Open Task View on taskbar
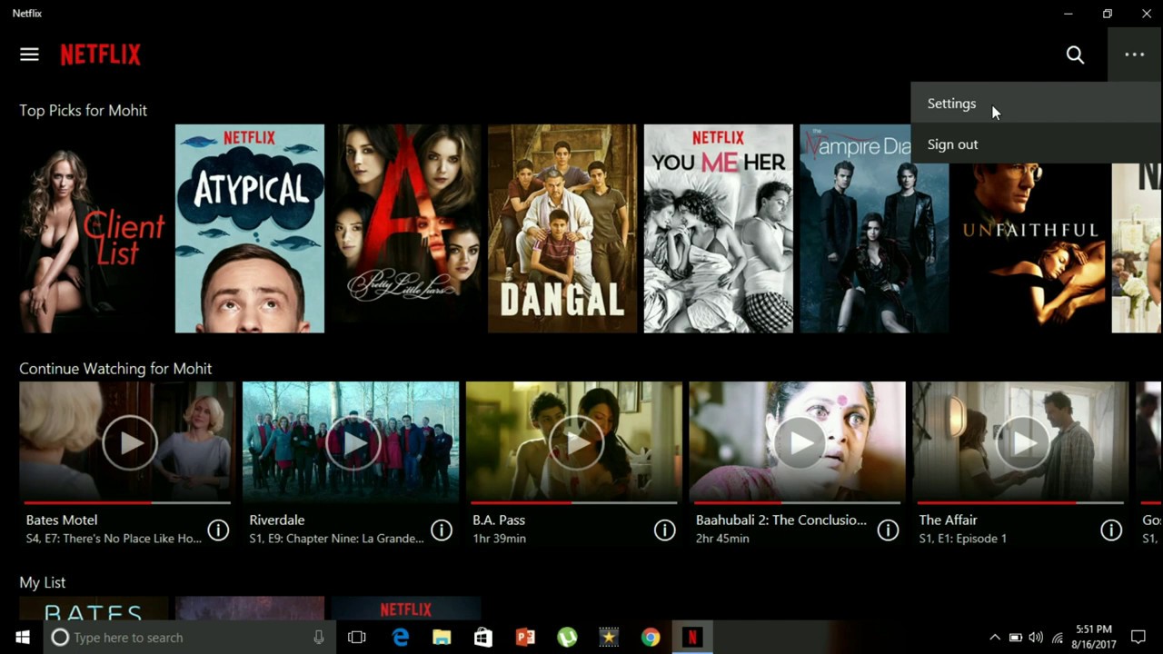This screenshot has height=654, width=1163. (x=357, y=638)
